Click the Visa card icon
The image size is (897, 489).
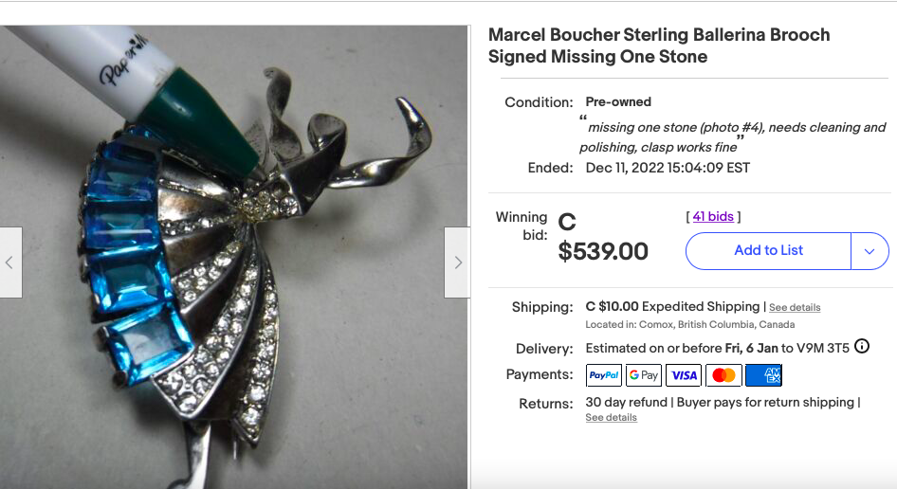click(684, 375)
